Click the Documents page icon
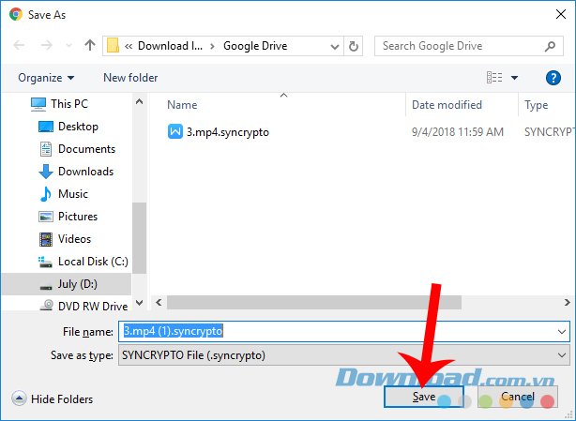This screenshot has width=576, height=421. (x=46, y=149)
